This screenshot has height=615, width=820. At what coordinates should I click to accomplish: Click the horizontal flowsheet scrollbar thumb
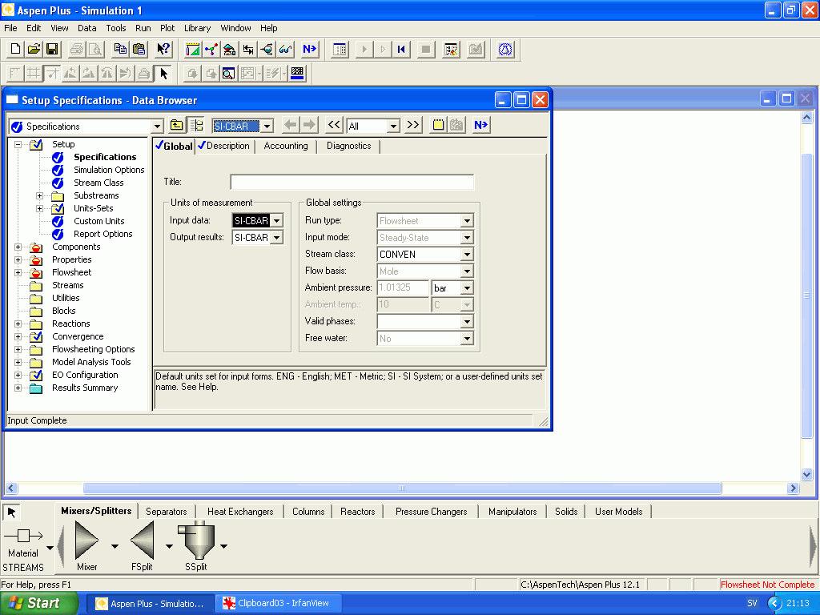tap(402, 488)
